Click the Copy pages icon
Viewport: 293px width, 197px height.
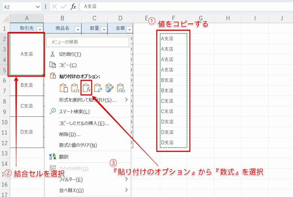53,65
